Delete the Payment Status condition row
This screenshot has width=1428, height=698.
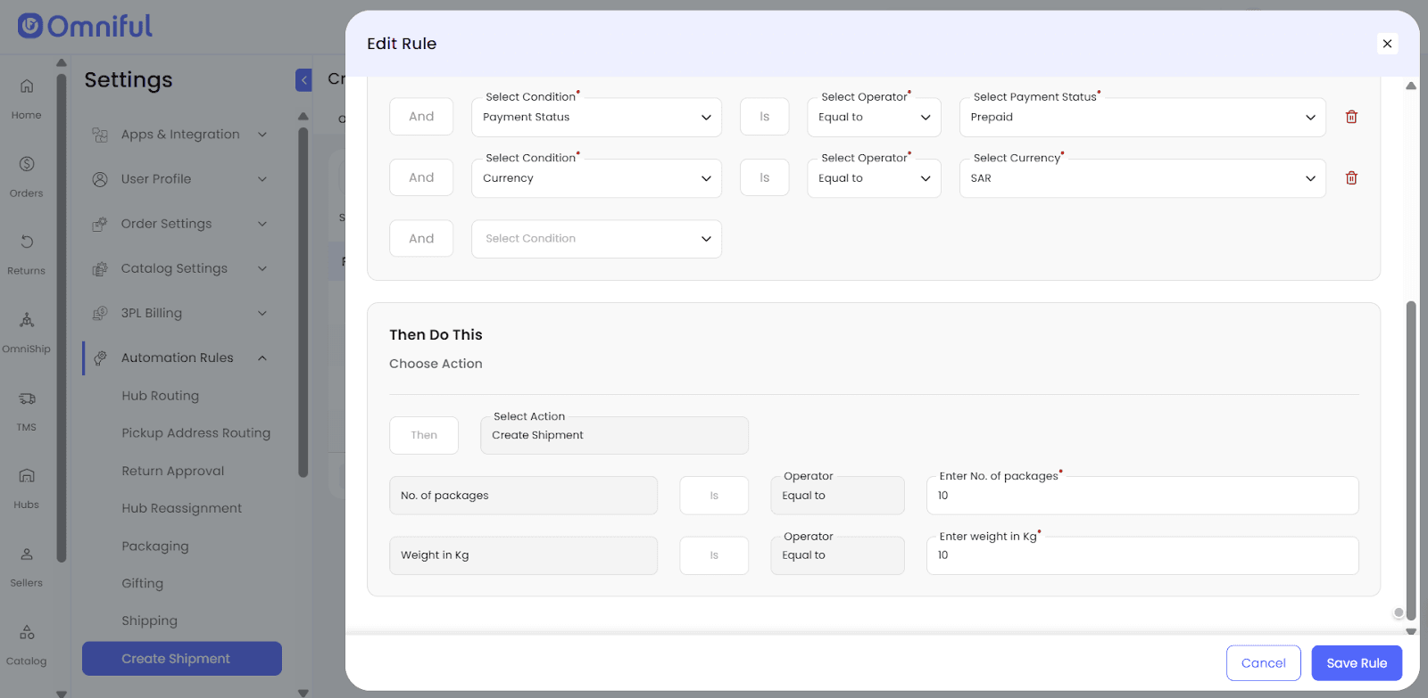click(x=1351, y=117)
